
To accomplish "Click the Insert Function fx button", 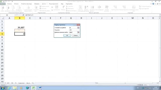I will (23, 15).
